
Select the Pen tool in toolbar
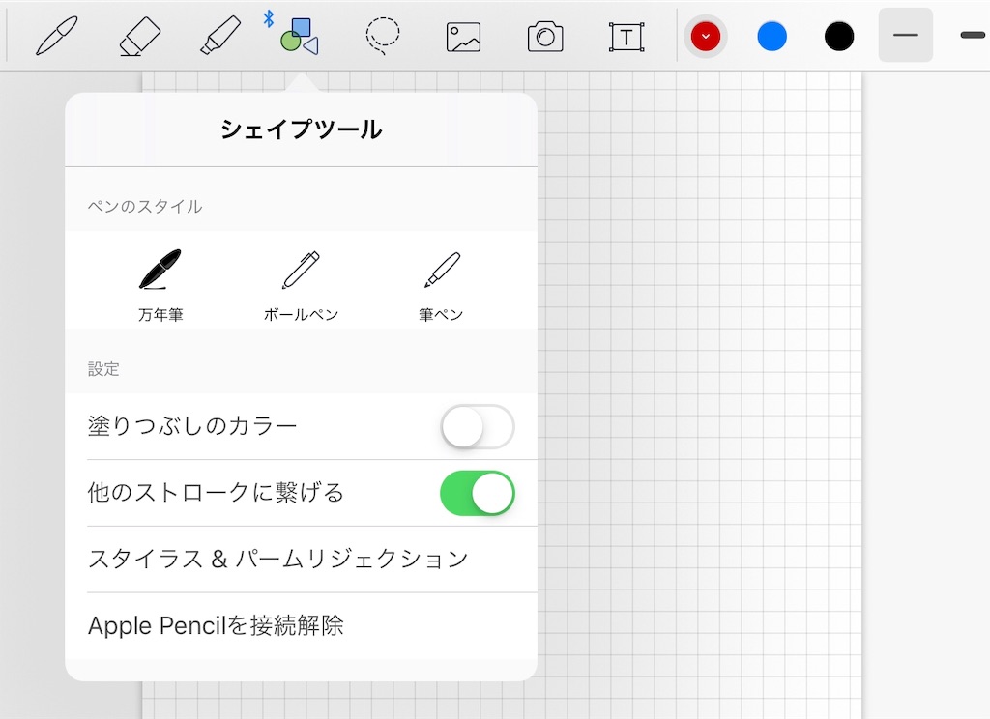click(57, 36)
